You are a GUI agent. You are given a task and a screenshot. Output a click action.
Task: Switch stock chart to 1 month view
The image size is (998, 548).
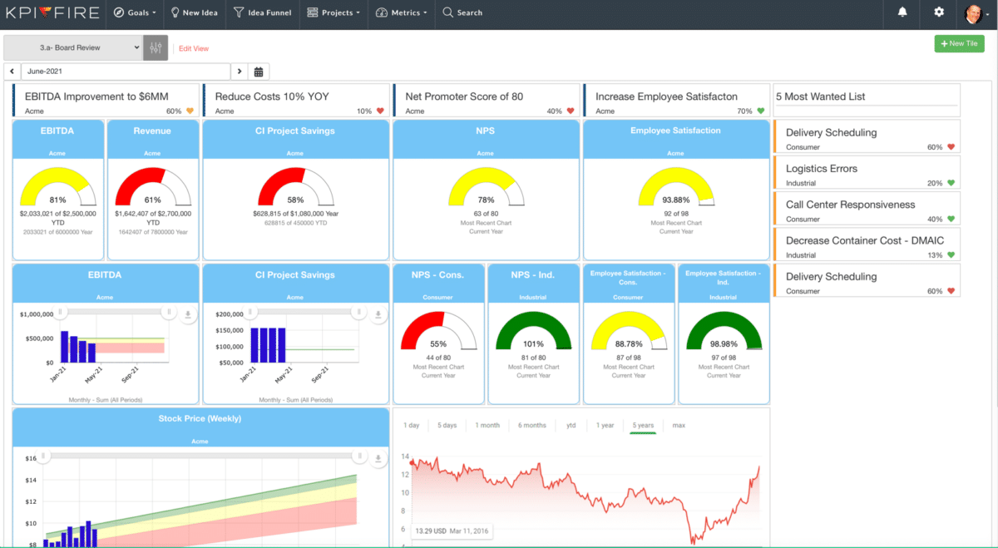pos(487,425)
